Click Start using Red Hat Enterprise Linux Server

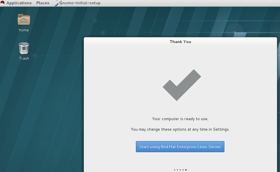pos(180,147)
